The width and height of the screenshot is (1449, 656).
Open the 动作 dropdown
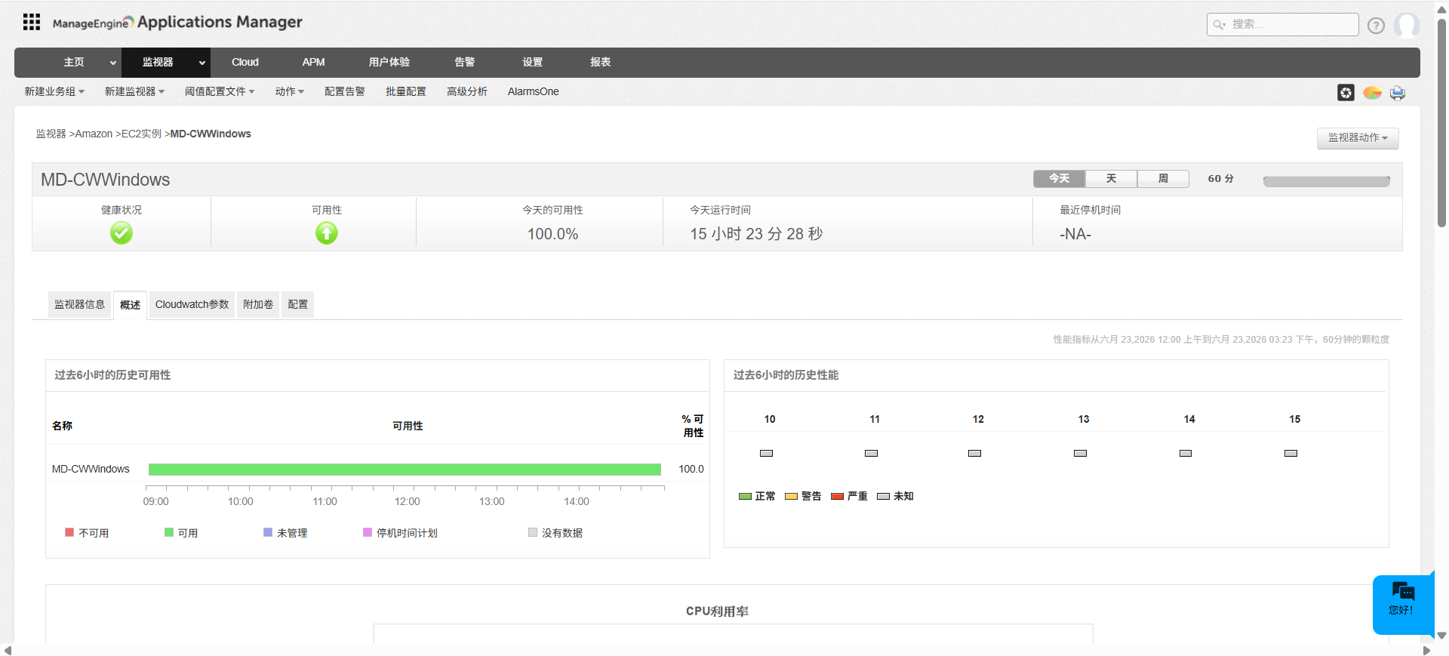[x=290, y=91]
